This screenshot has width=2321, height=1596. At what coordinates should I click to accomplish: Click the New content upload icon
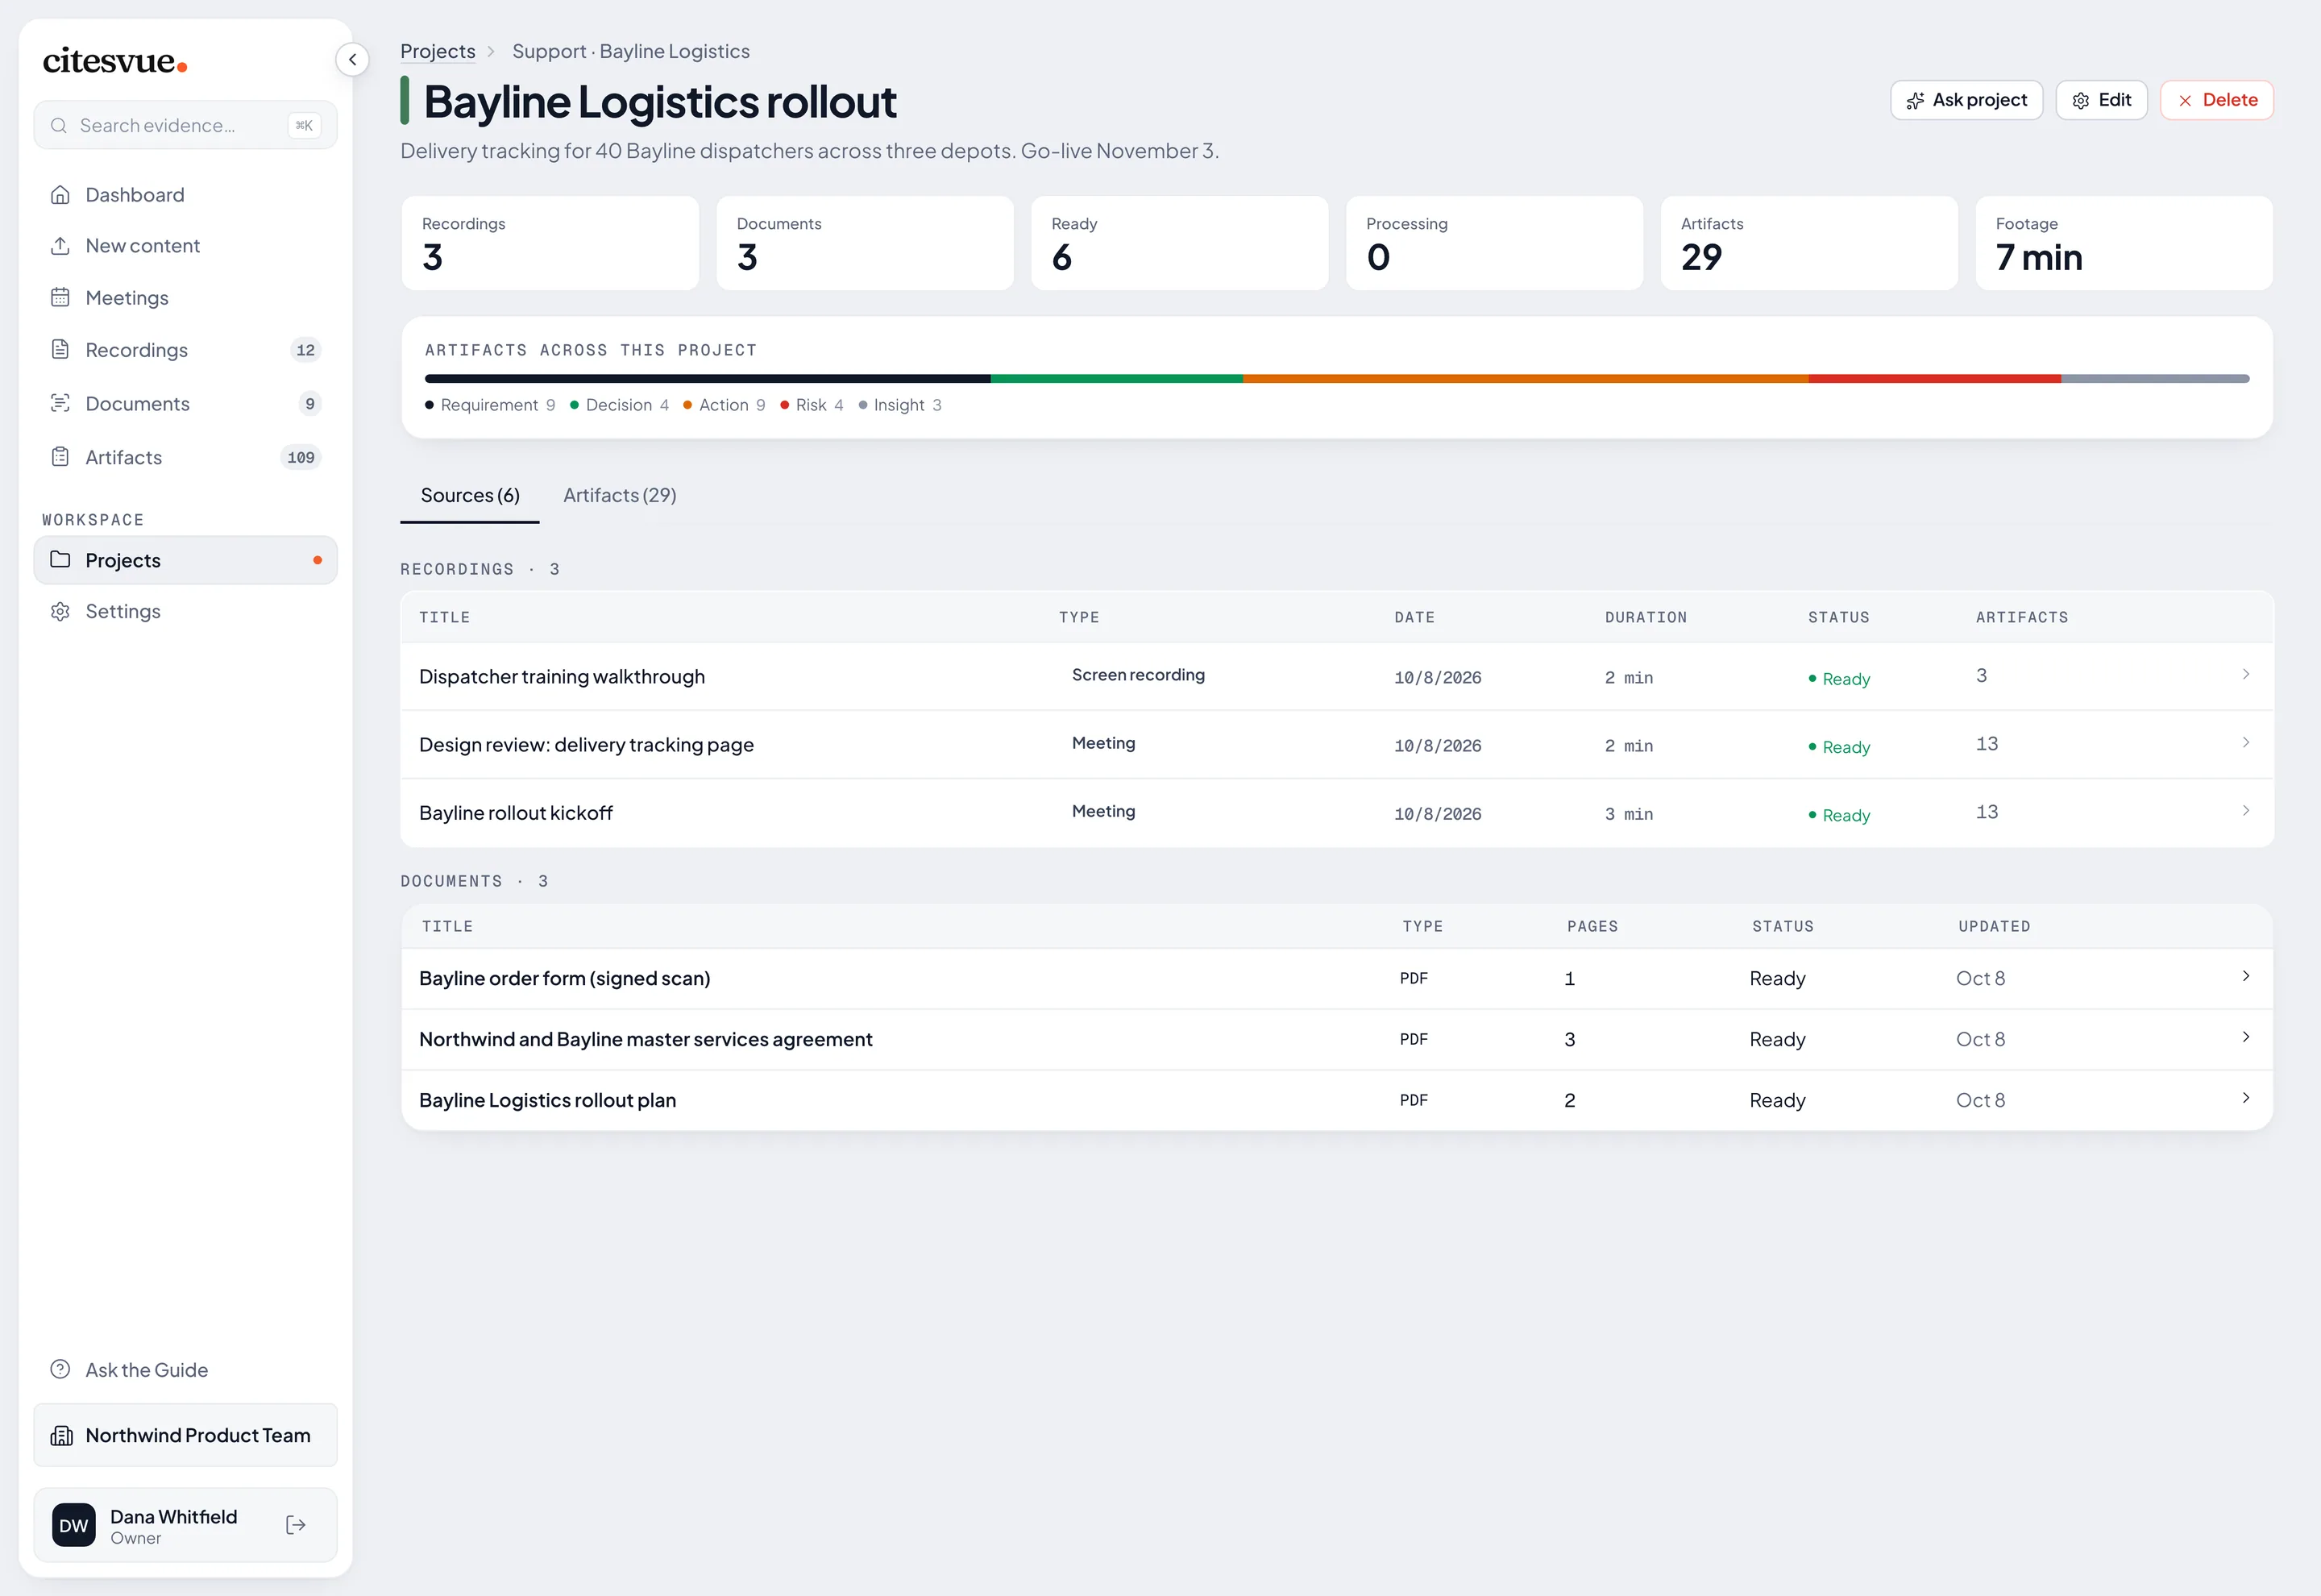point(60,246)
